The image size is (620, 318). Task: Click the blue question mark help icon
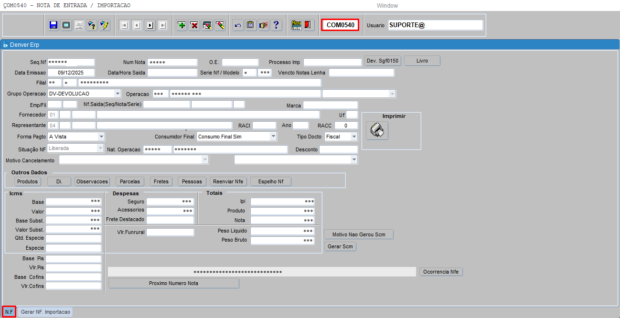point(276,25)
